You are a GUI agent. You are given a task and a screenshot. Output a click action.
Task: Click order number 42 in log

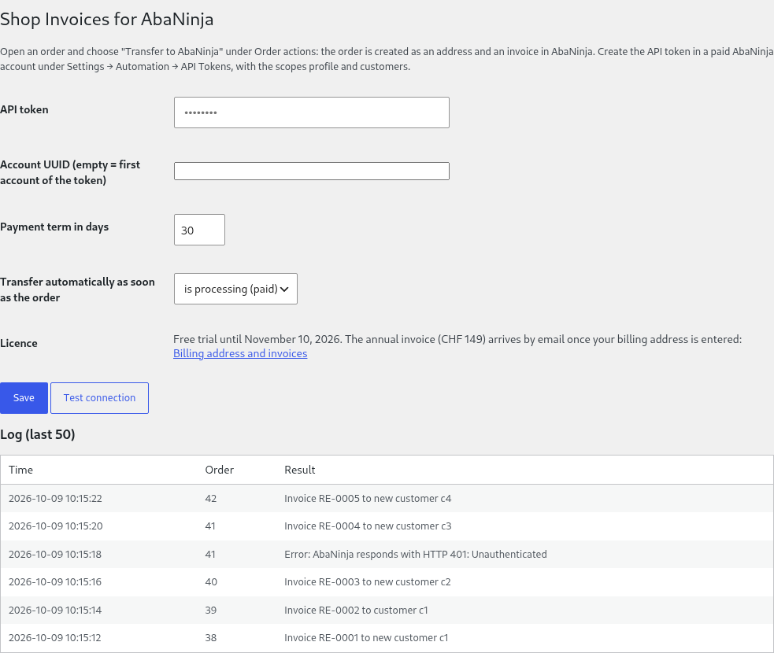point(211,499)
